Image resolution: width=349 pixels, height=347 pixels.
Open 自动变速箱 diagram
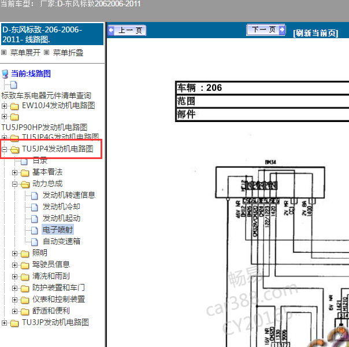(x=61, y=241)
